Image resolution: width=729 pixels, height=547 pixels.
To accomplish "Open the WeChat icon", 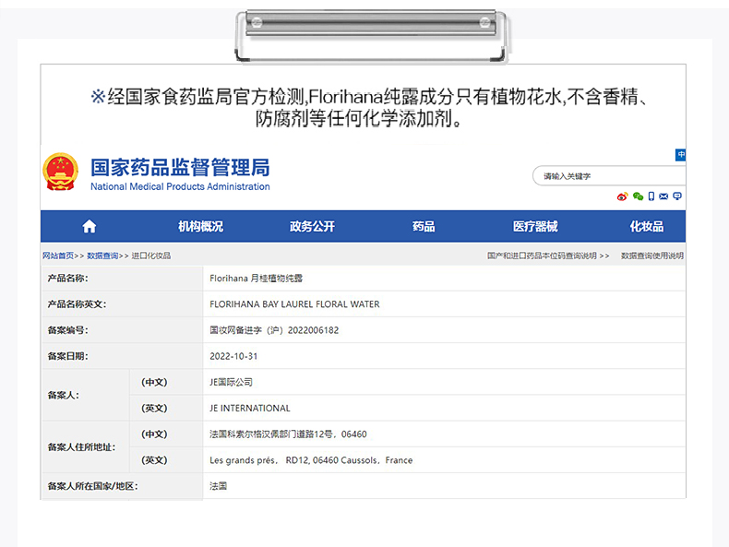I will click(638, 196).
